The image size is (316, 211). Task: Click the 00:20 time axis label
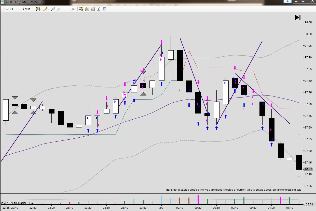pos(198,208)
